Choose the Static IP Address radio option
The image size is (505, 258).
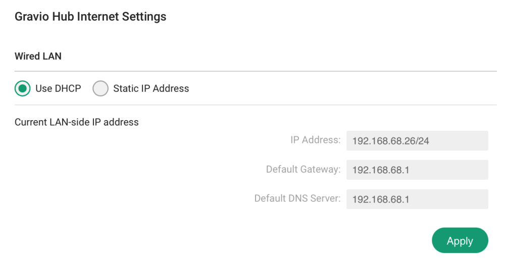click(x=100, y=88)
